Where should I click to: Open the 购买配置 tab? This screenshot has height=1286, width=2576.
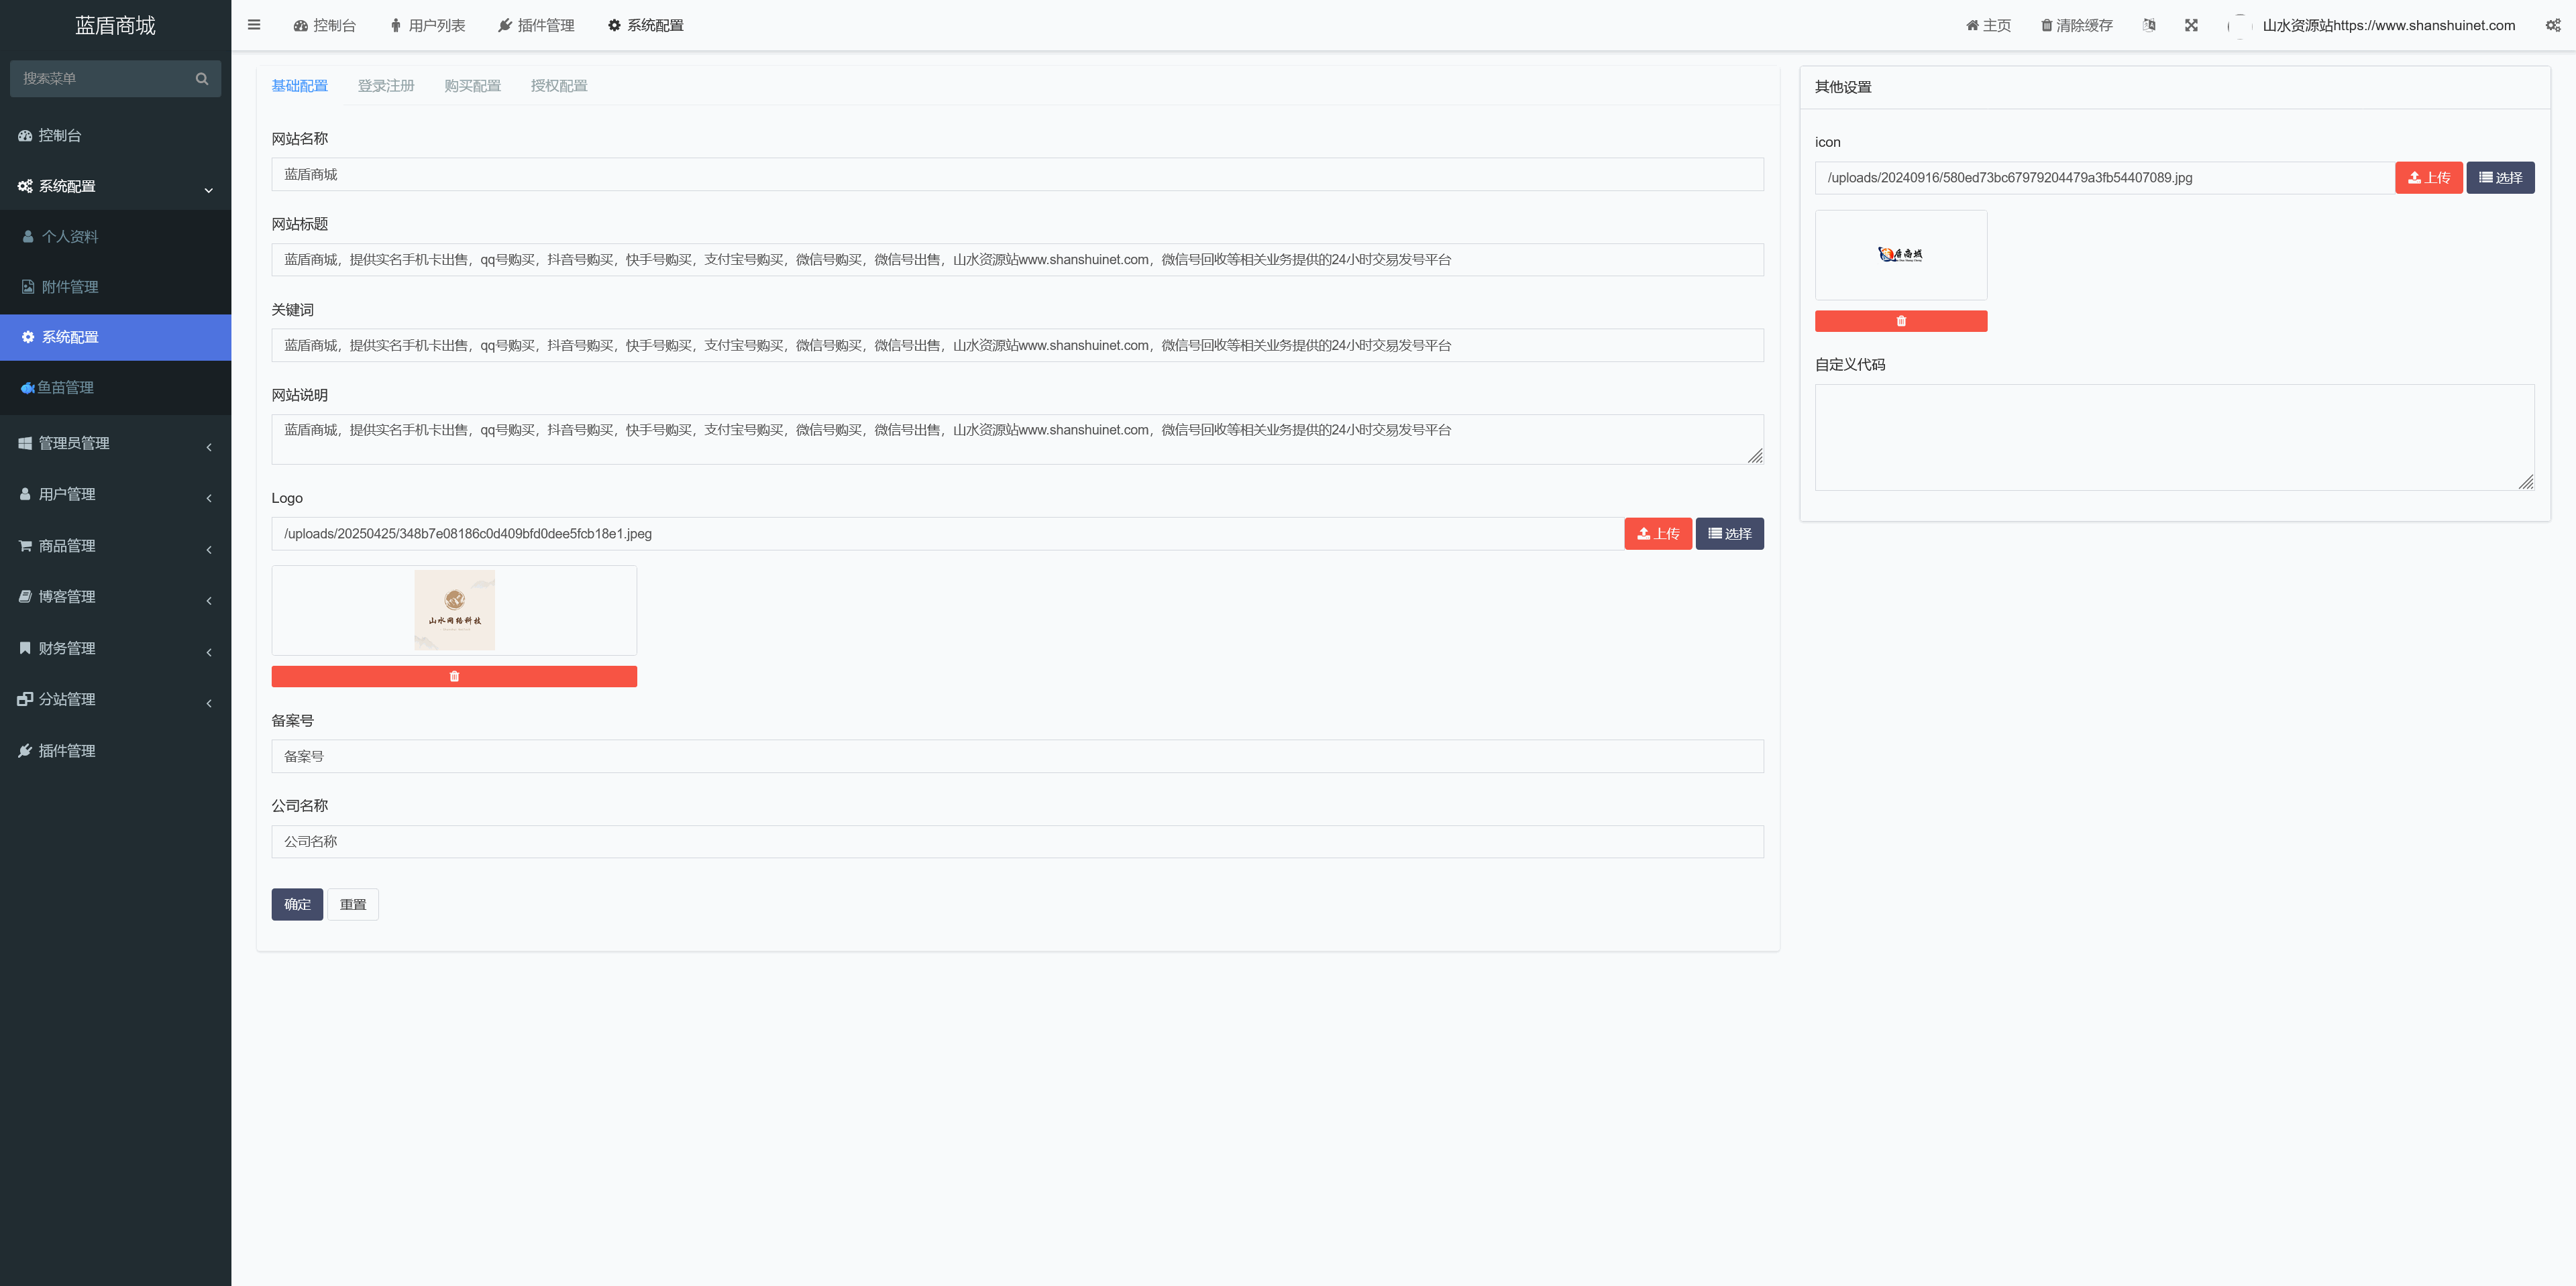tap(472, 86)
